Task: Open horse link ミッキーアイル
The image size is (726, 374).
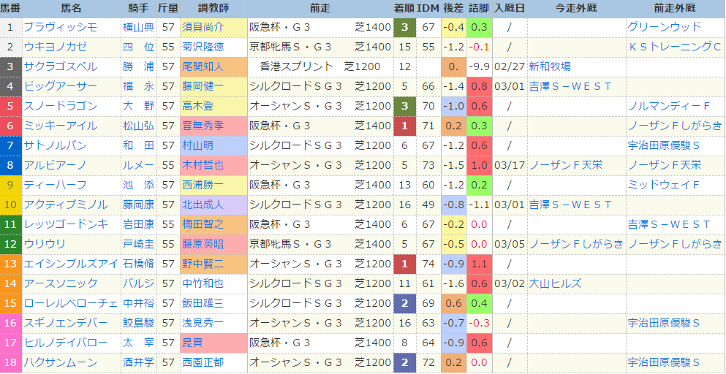Action: (61, 126)
